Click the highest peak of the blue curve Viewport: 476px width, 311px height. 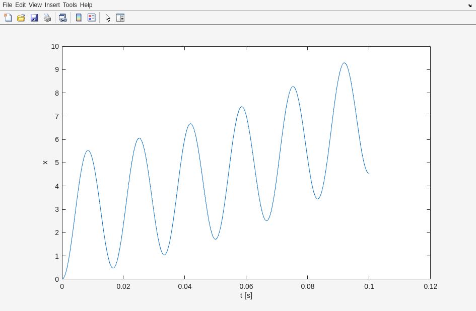pyautogui.click(x=344, y=63)
